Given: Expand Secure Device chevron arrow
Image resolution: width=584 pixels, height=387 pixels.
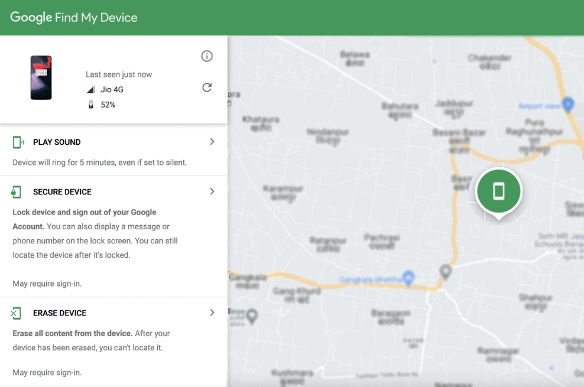Looking at the screenshot, I should 212,191.
